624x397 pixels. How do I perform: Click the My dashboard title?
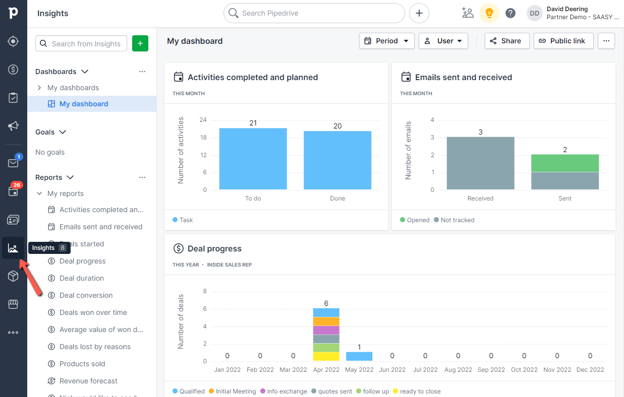pyautogui.click(x=195, y=41)
